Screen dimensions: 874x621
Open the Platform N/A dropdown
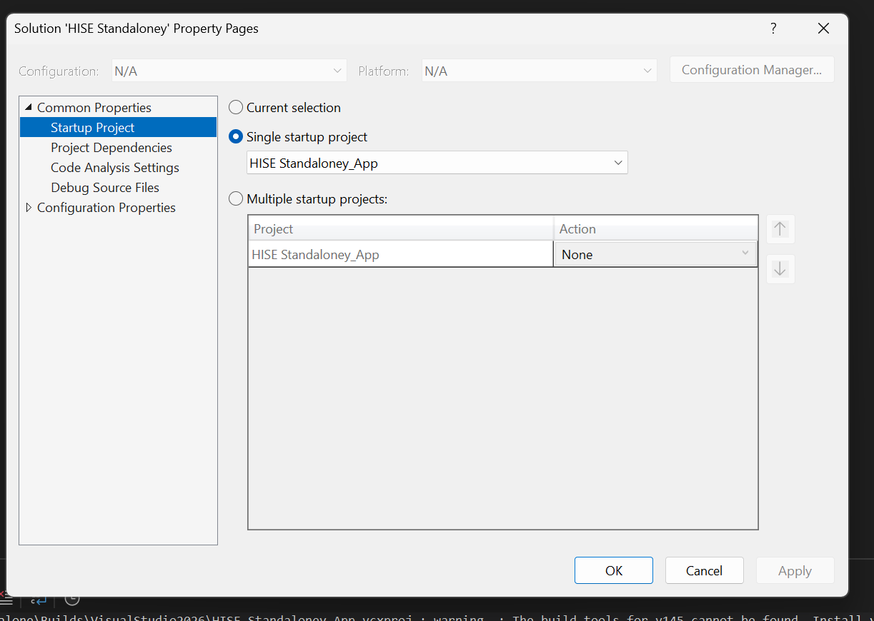pyautogui.click(x=540, y=71)
